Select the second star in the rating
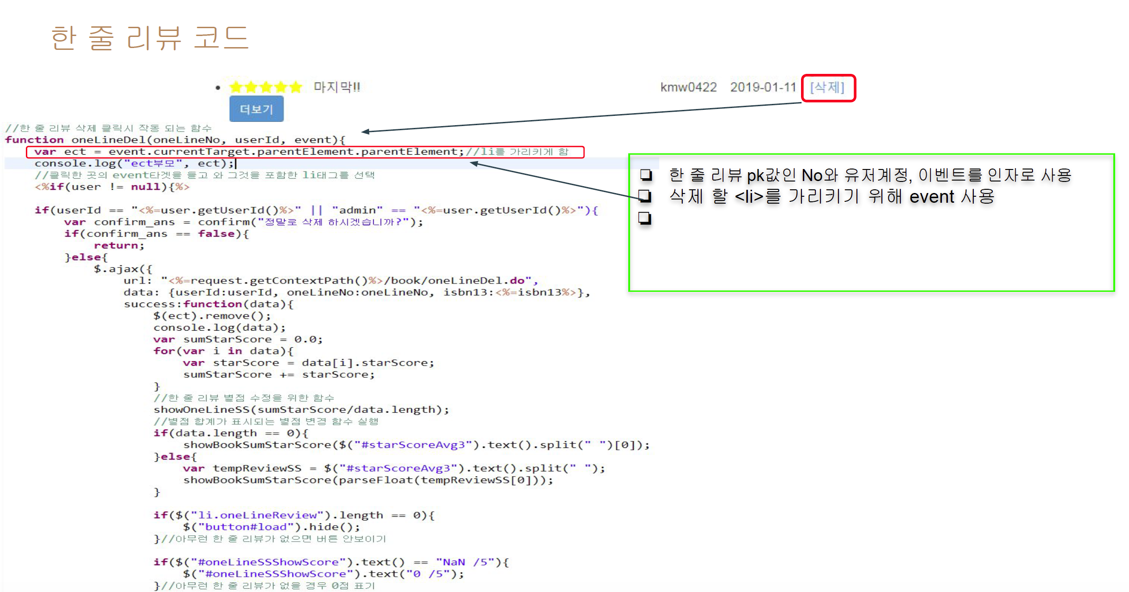Screen dimensions: 1129x592 (x=250, y=87)
